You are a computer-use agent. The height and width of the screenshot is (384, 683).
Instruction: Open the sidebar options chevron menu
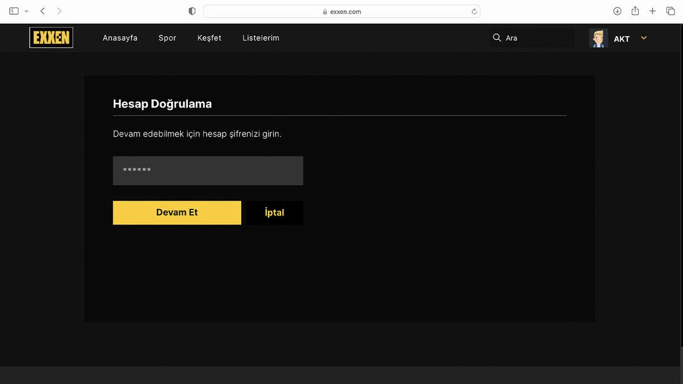pos(26,11)
